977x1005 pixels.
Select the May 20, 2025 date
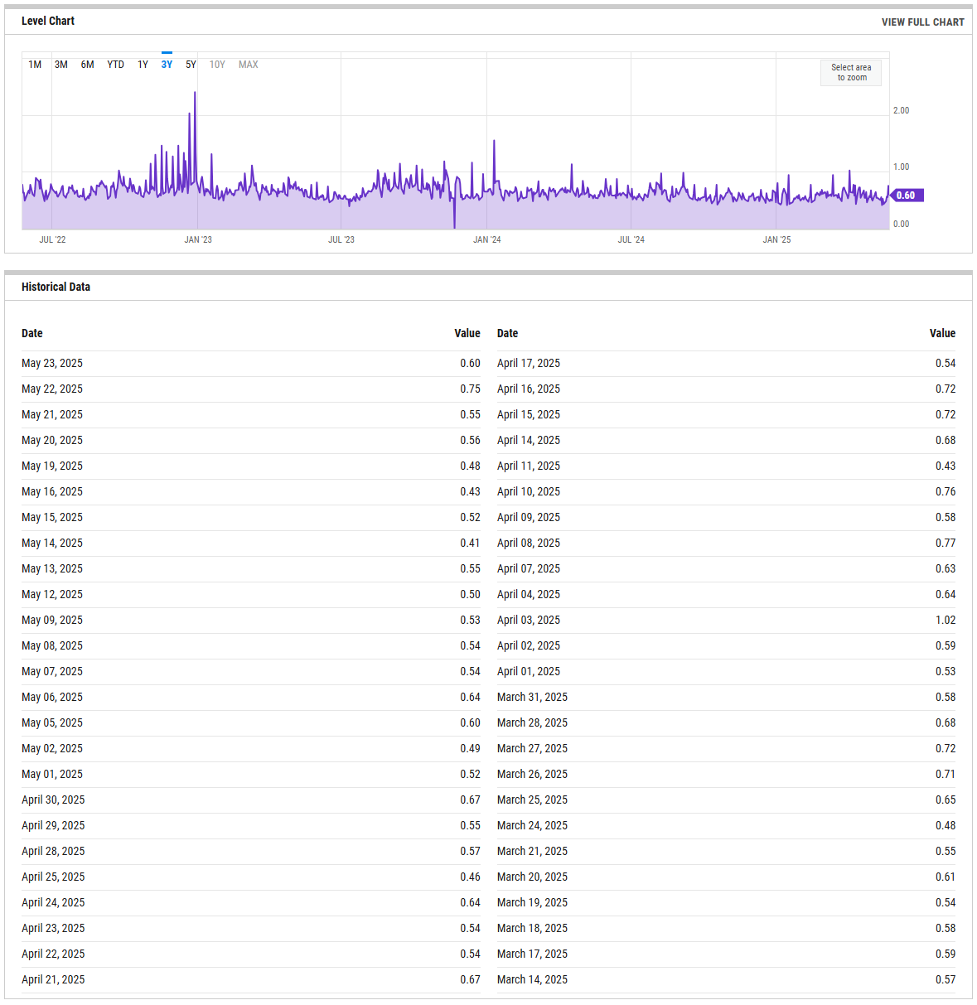(52, 440)
